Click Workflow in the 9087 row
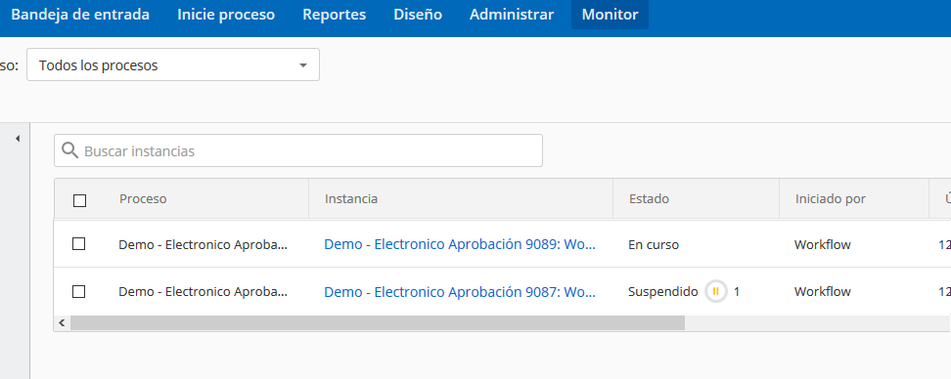 coord(823,292)
